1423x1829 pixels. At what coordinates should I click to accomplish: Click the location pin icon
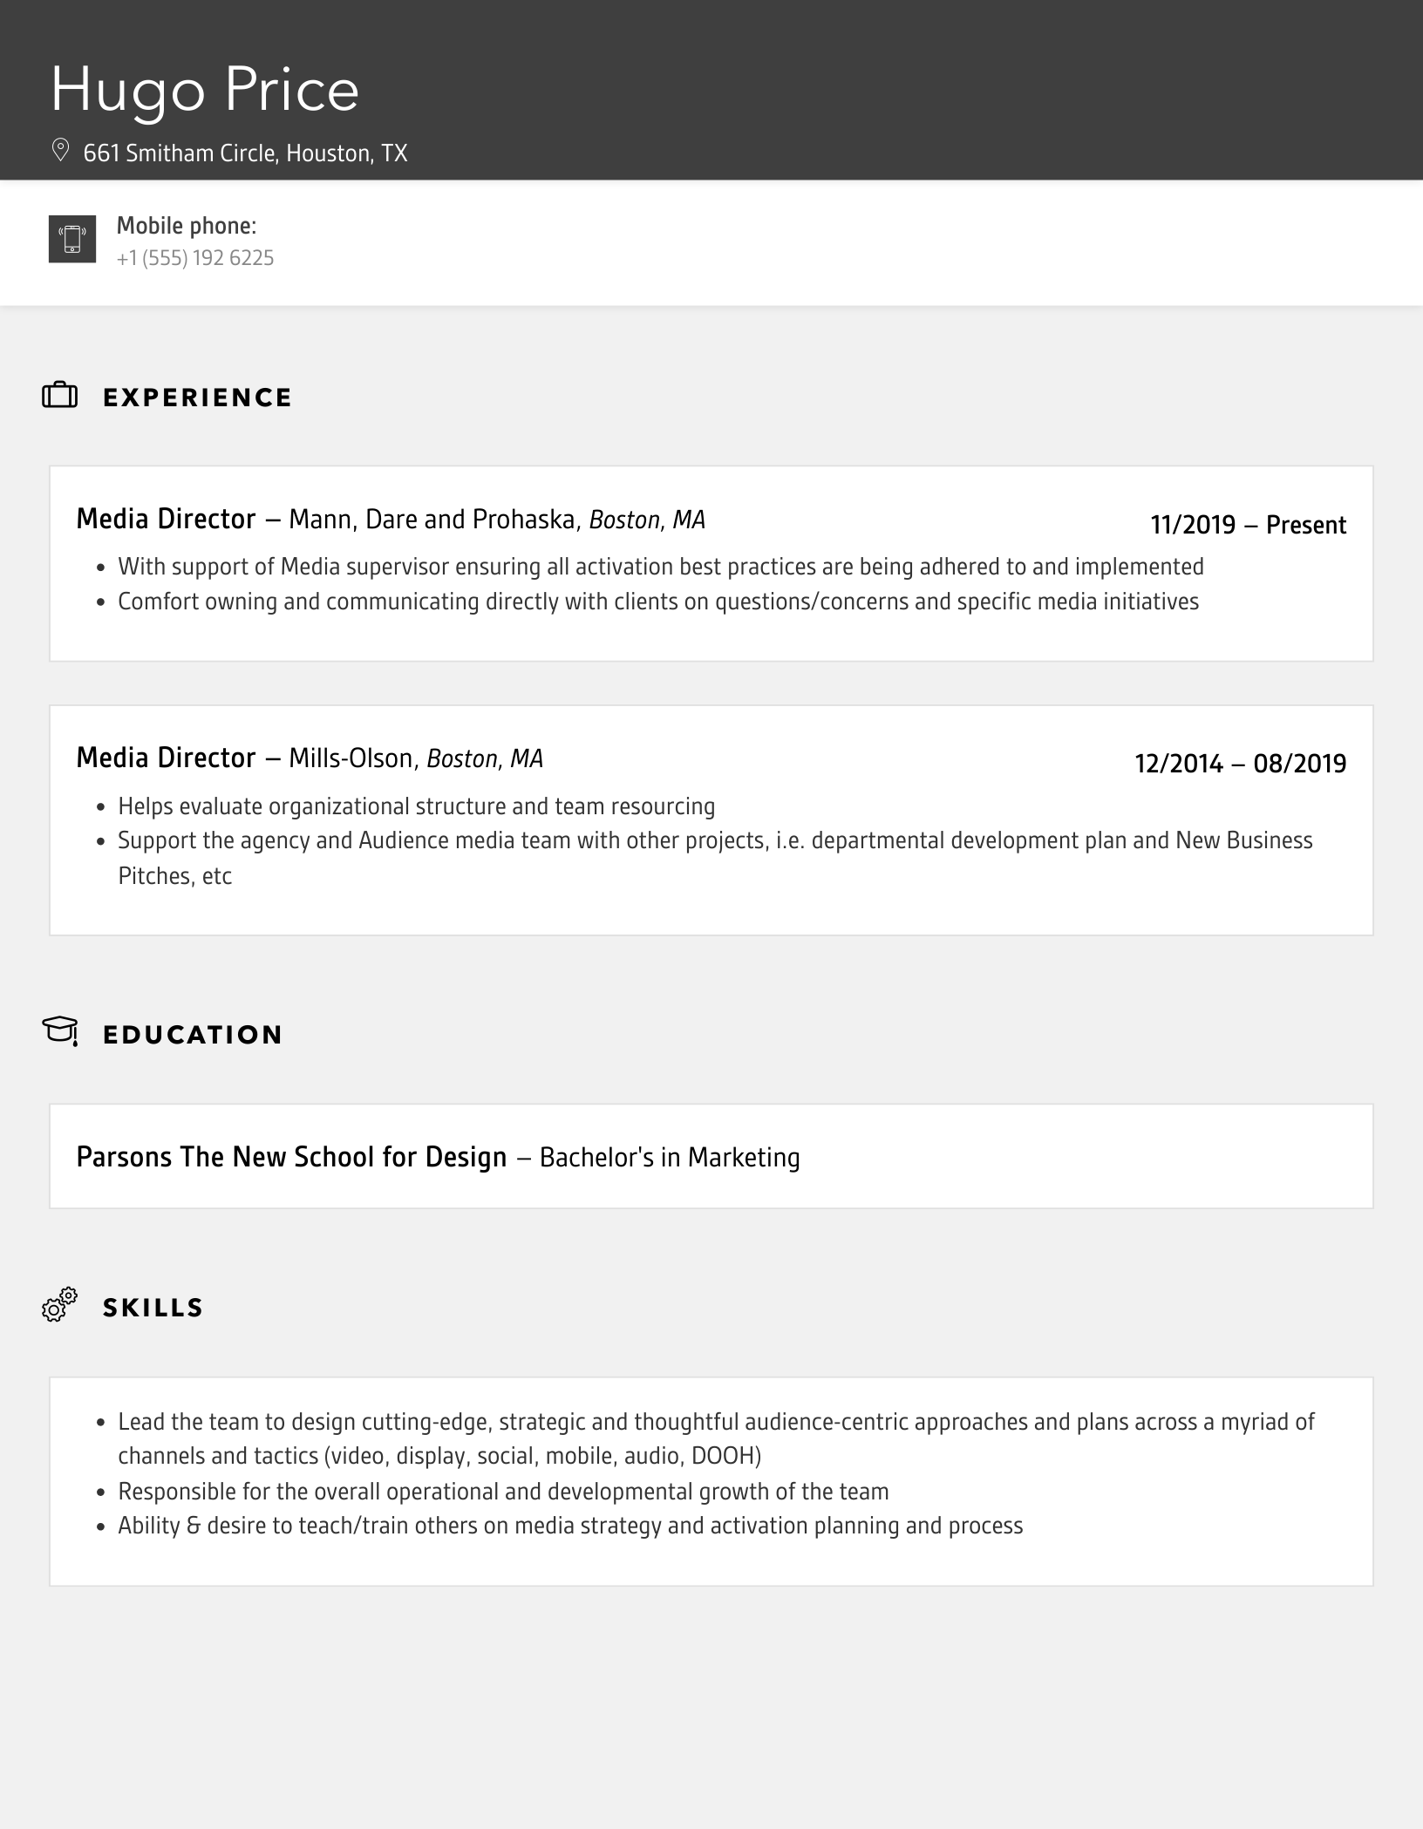(60, 150)
